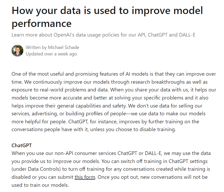Screen dimensions: 224x192
Task: Click 'DALL-E' at the end of the subtitle
Action: click(x=187, y=35)
